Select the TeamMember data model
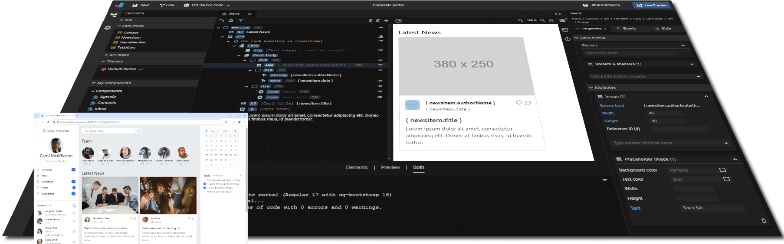The image size is (784, 244). pos(130,42)
